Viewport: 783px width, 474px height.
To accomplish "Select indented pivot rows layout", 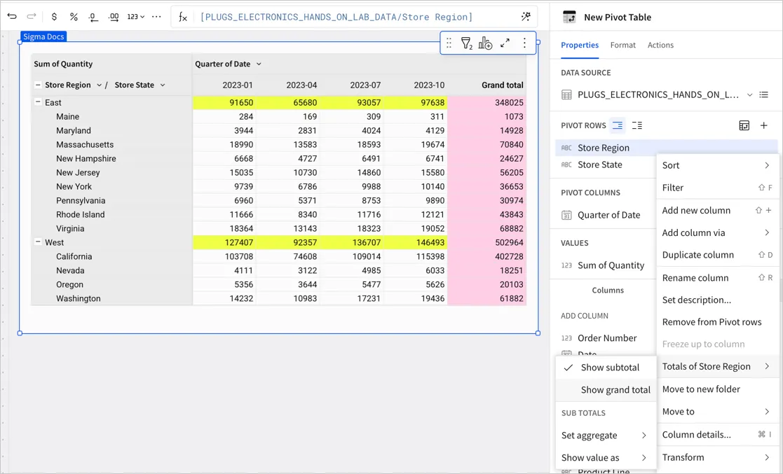I will (x=617, y=125).
